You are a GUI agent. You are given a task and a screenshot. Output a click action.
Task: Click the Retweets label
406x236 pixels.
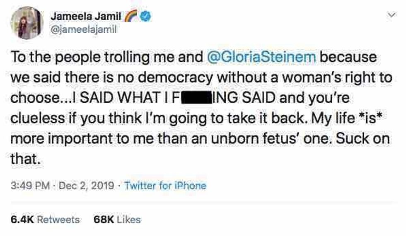coord(58,219)
